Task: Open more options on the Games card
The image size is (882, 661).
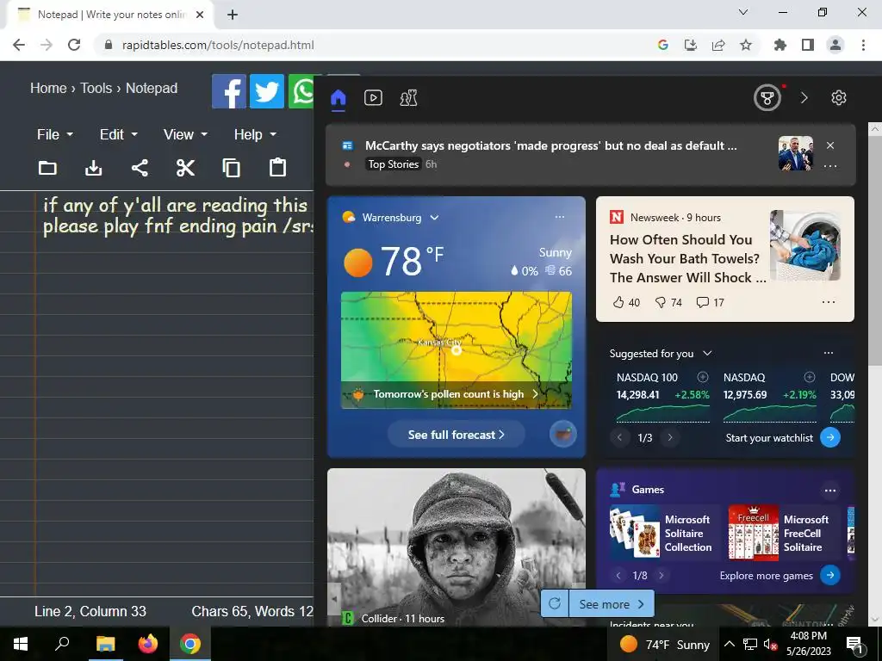Action: click(x=830, y=490)
